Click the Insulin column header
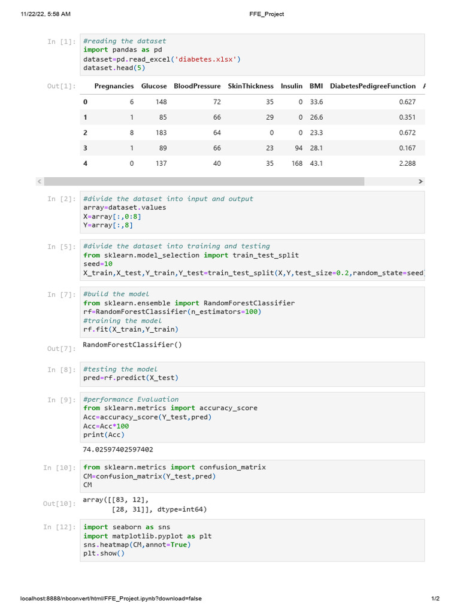 (292, 86)
